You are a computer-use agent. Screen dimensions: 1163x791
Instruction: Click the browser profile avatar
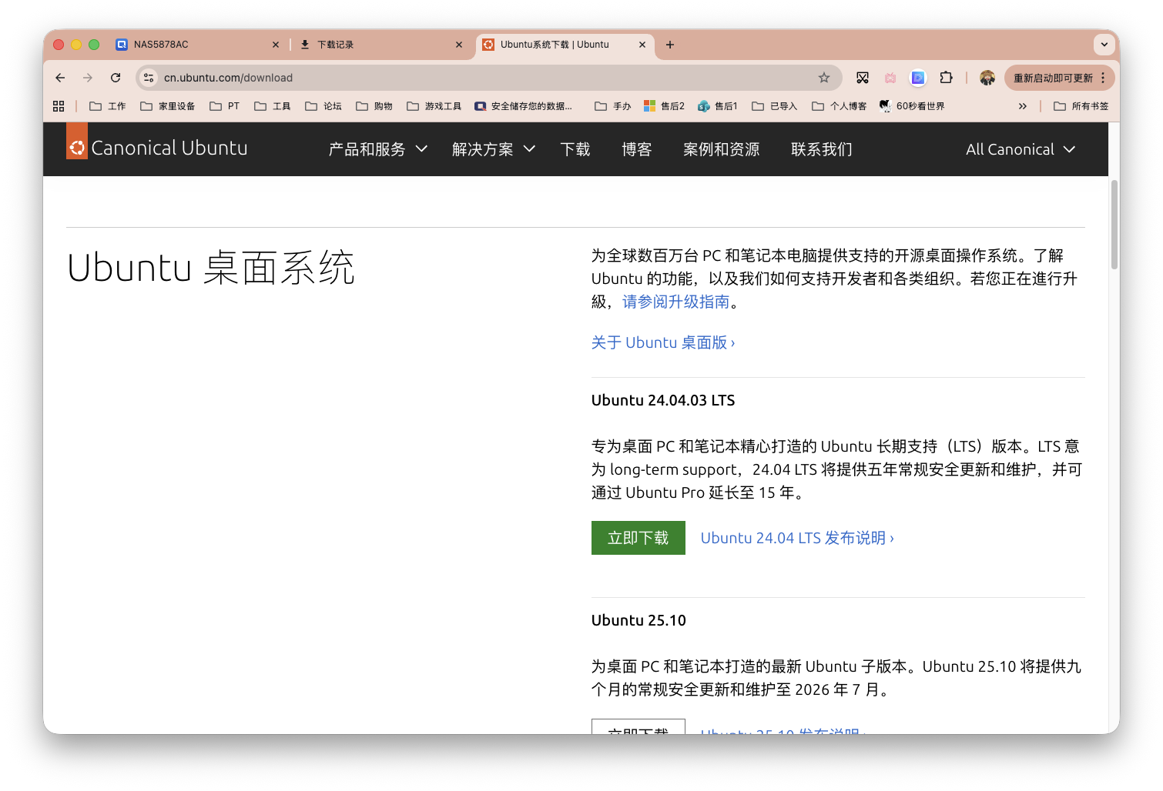coord(987,77)
